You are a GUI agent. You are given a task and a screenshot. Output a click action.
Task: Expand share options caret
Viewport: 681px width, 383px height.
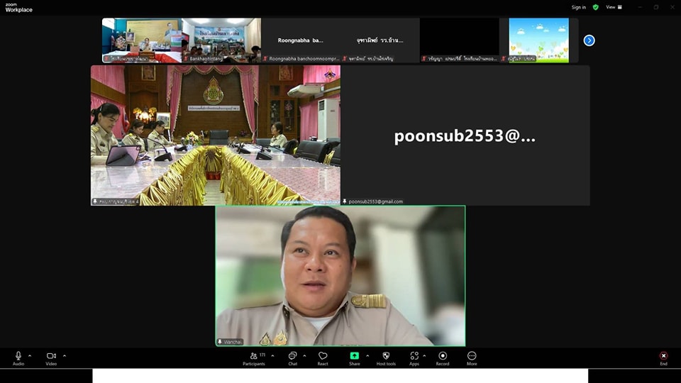367,355
